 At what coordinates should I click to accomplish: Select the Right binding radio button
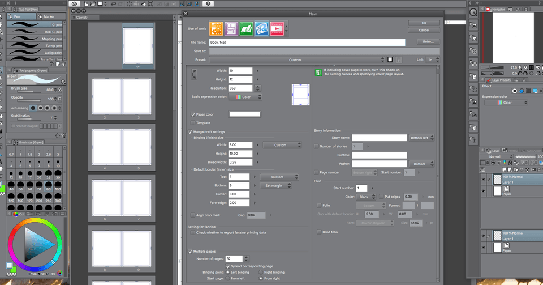coord(261,272)
